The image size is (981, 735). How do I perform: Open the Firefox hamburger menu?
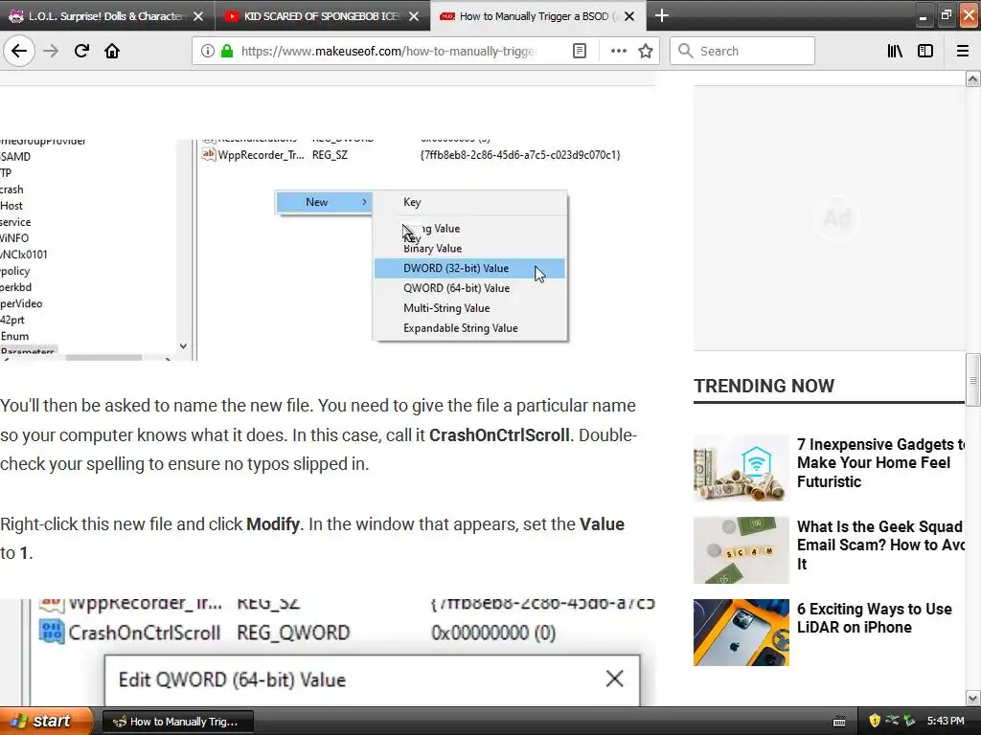(963, 51)
